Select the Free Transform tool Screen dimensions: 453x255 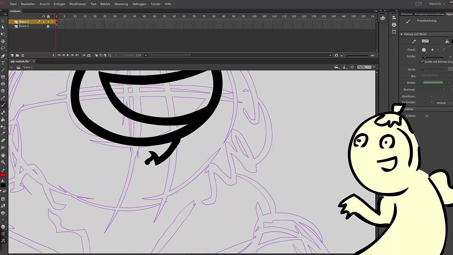point(3,34)
